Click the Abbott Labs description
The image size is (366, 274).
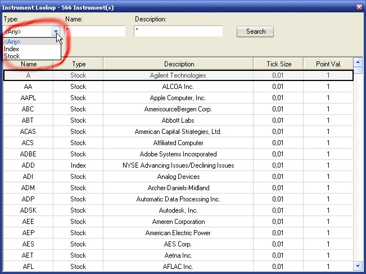(x=178, y=120)
